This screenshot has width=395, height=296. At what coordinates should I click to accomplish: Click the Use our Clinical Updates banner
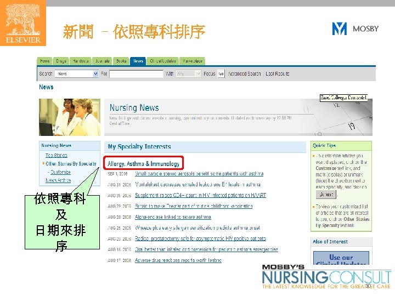pos(341,258)
